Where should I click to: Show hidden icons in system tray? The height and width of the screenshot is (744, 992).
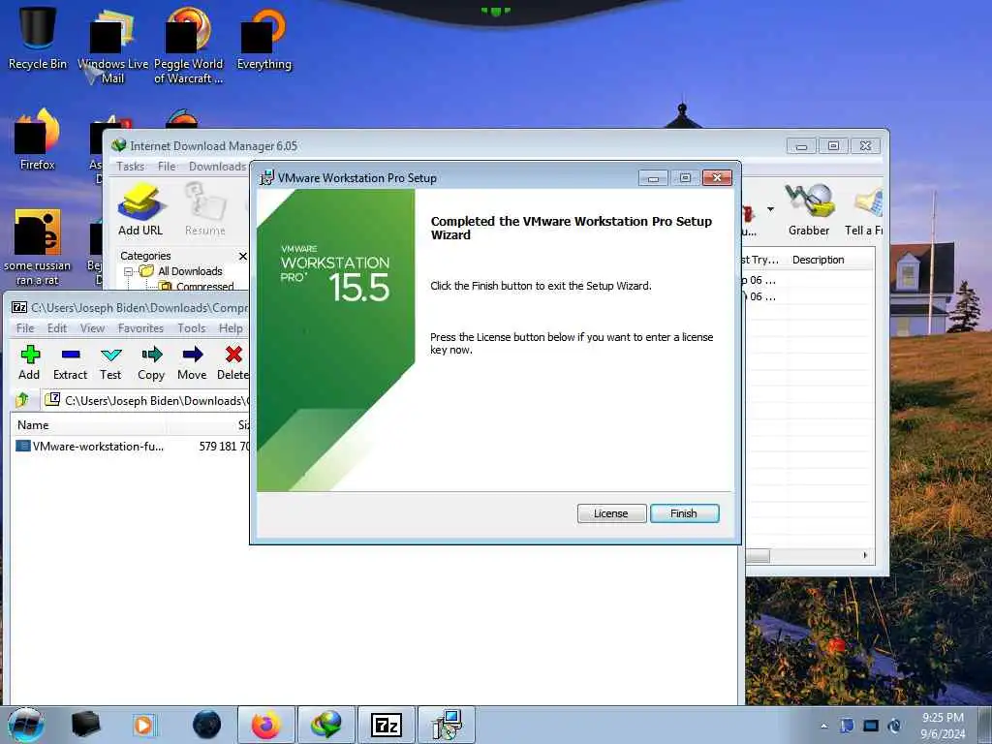click(x=823, y=726)
